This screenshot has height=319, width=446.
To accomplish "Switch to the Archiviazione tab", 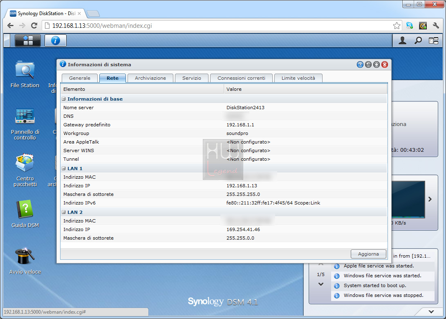I will click(x=150, y=78).
